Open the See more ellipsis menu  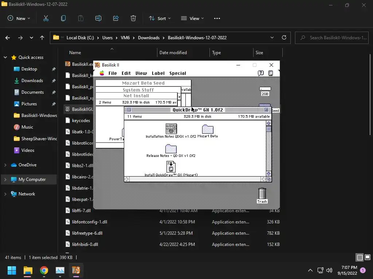point(217,18)
